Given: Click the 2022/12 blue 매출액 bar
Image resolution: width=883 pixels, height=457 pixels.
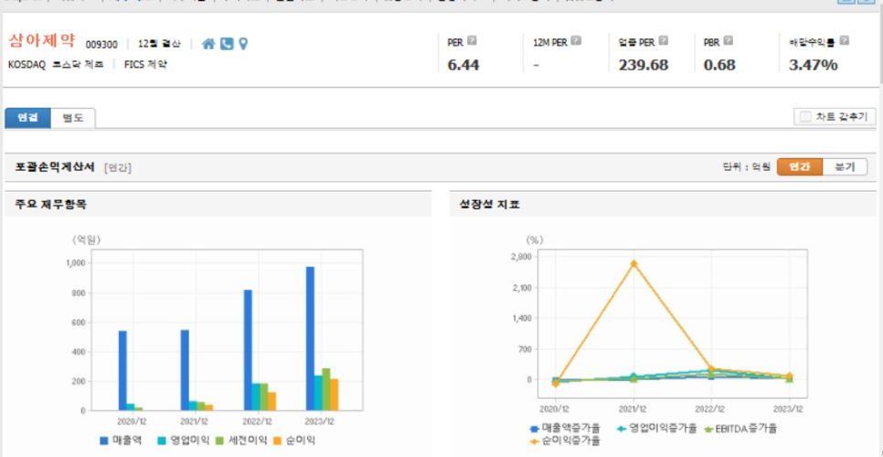Looking at the screenshot, I should (x=249, y=350).
